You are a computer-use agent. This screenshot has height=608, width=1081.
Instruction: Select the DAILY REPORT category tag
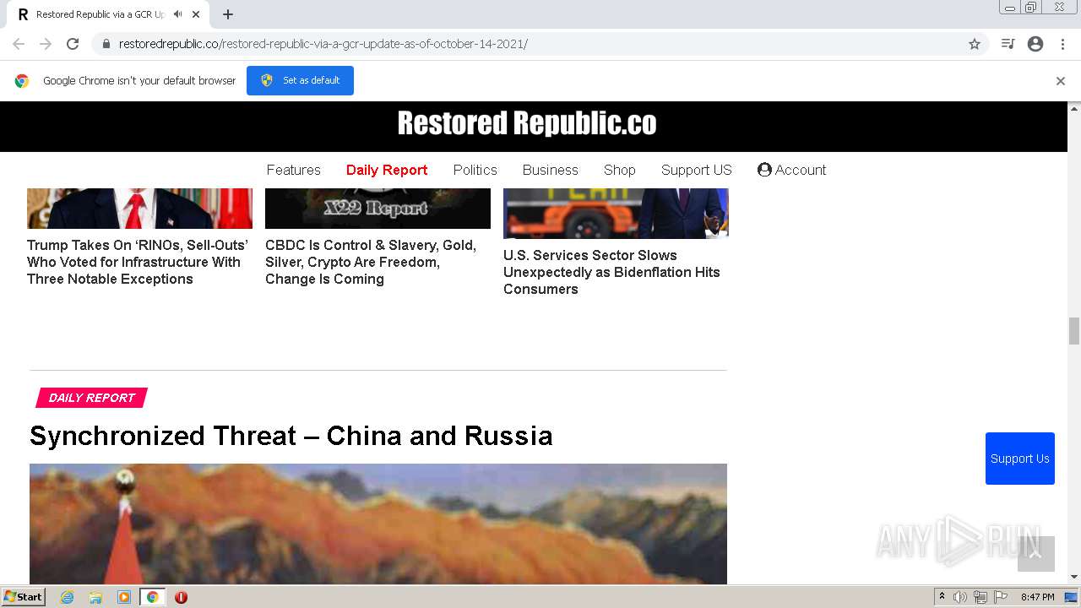pos(92,398)
